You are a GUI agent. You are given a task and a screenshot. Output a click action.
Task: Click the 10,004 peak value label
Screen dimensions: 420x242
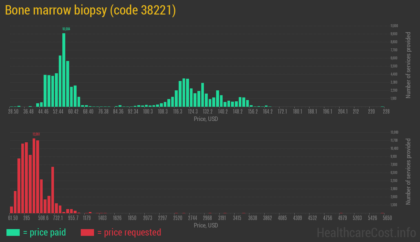[x=66, y=29]
